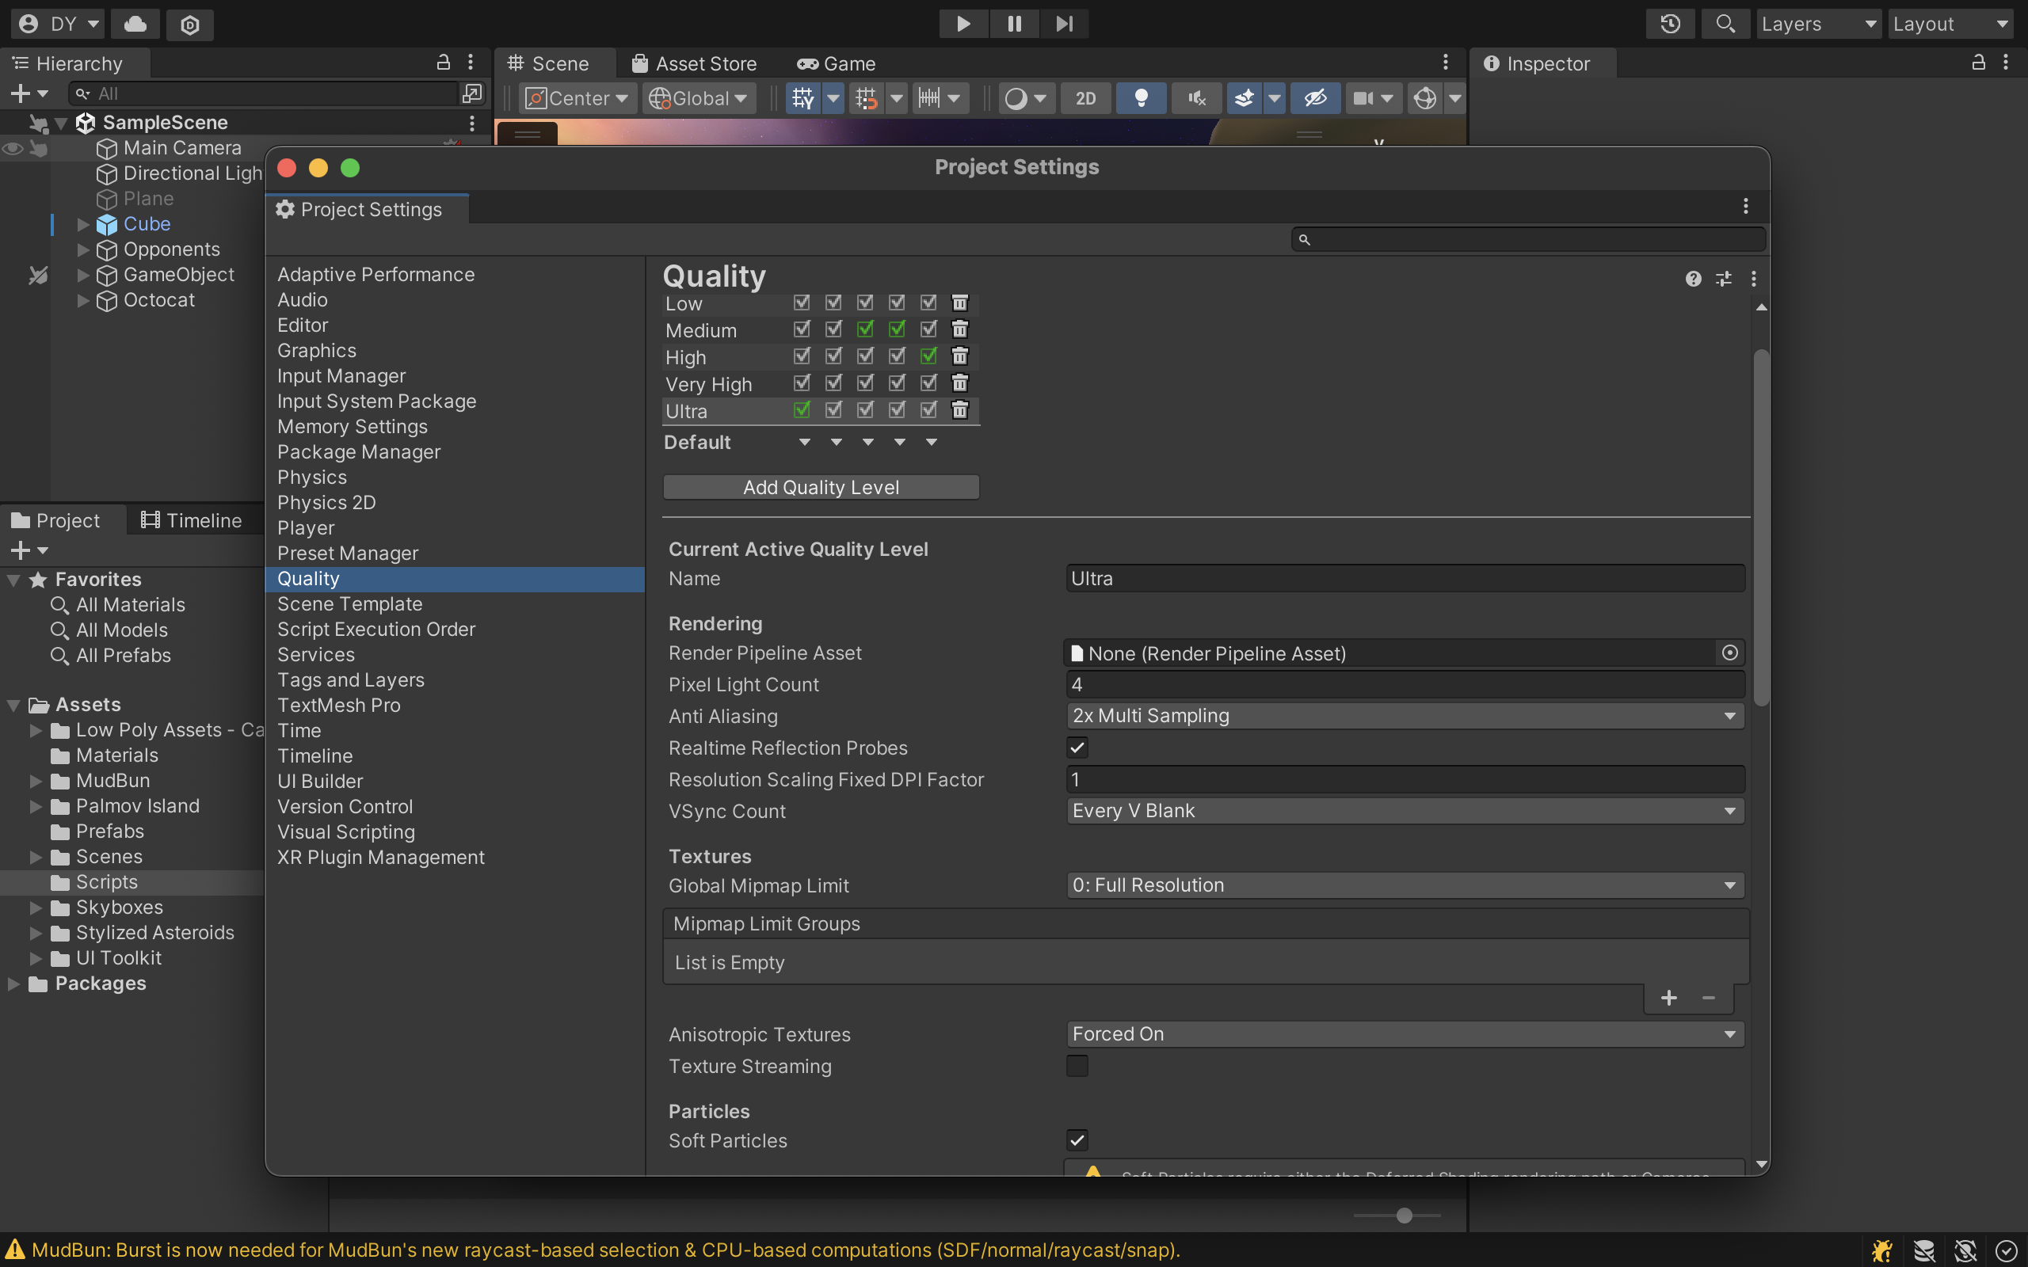This screenshot has height=1267, width=2028.
Task: Open the global search magnifier icon
Action: pyautogui.click(x=1725, y=24)
